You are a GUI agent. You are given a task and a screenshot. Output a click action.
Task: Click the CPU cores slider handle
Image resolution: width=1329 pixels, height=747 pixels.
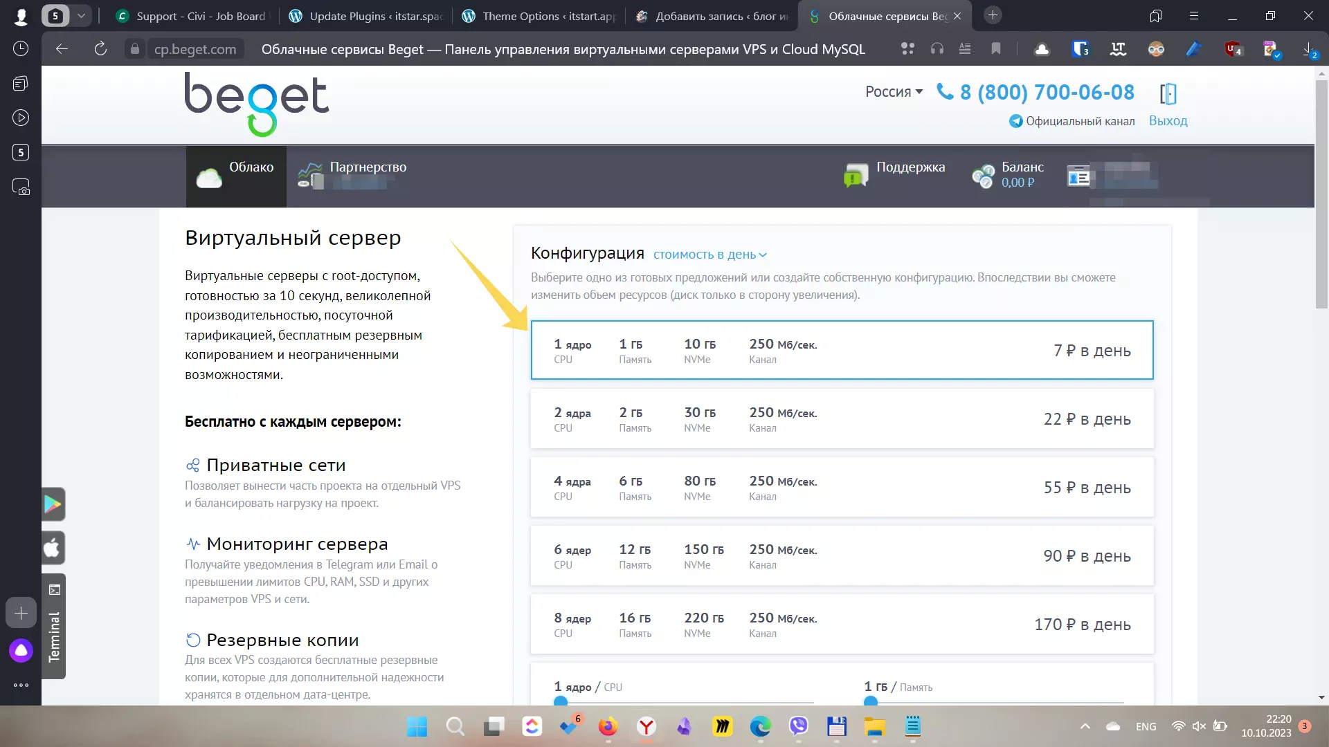coord(561,701)
